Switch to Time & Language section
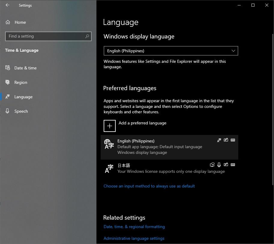This screenshot has height=244, width=274. (22, 50)
